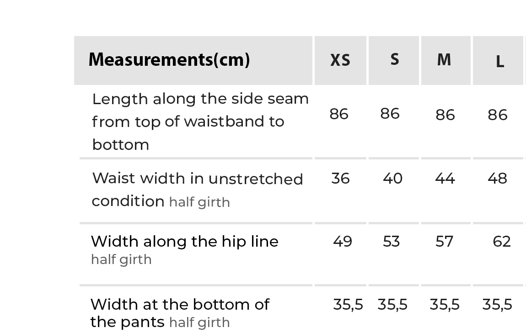Click the XS hip width value 49
This screenshot has width=526, height=333.
(x=343, y=241)
